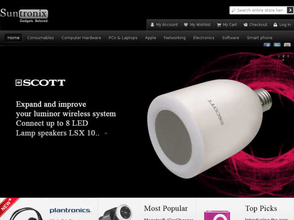This screenshot has width=294, height=220.
Task: Expand the Smart phone category menu
Action: point(260,38)
